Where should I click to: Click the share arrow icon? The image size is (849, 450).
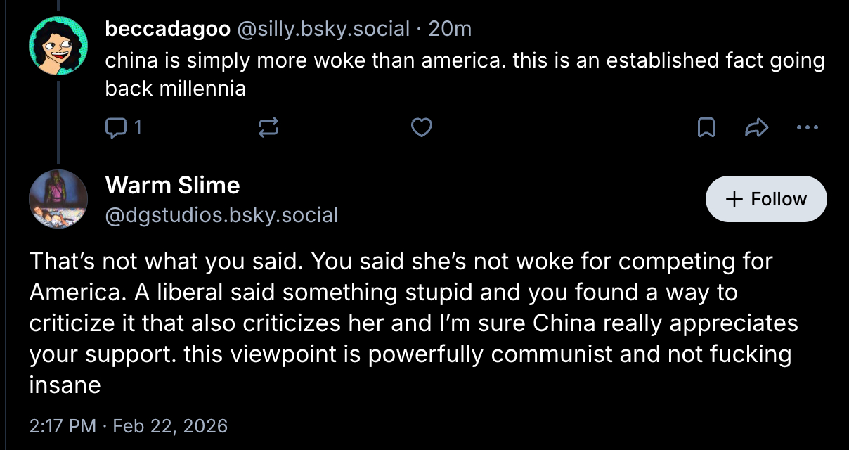755,127
